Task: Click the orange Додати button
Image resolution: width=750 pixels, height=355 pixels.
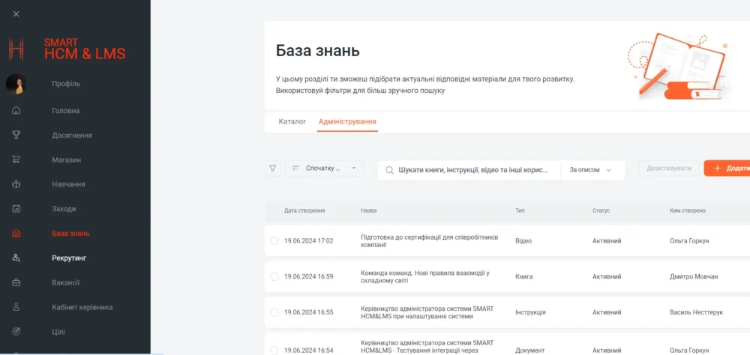Action: click(727, 169)
